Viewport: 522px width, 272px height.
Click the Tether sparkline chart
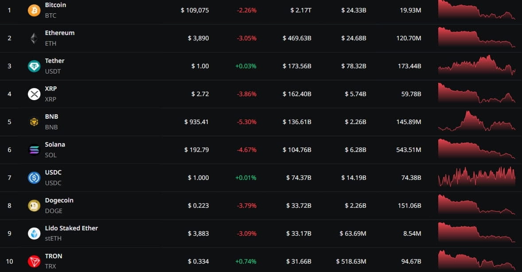click(x=476, y=66)
